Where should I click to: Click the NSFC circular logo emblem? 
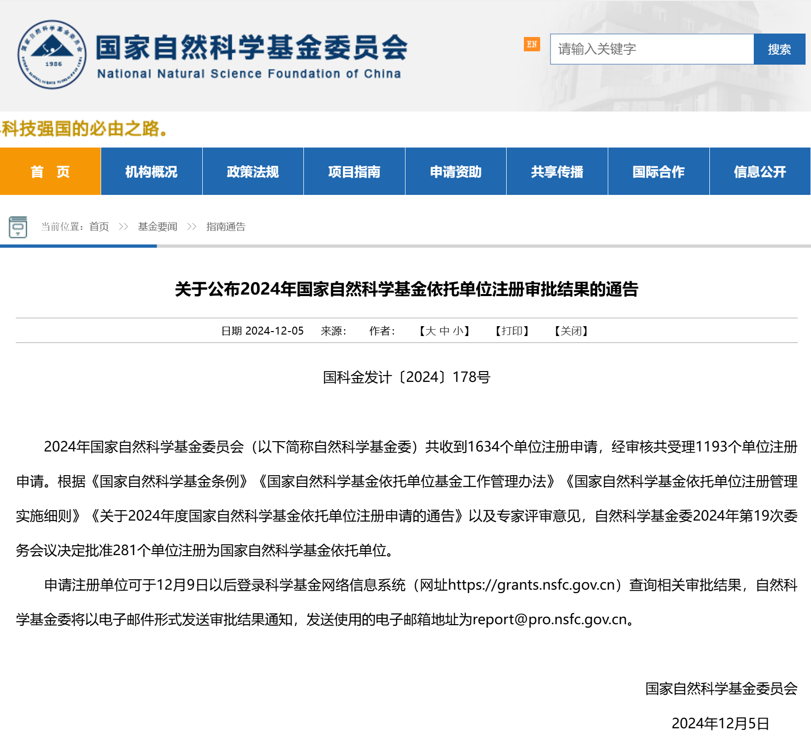click(x=52, y=55)
